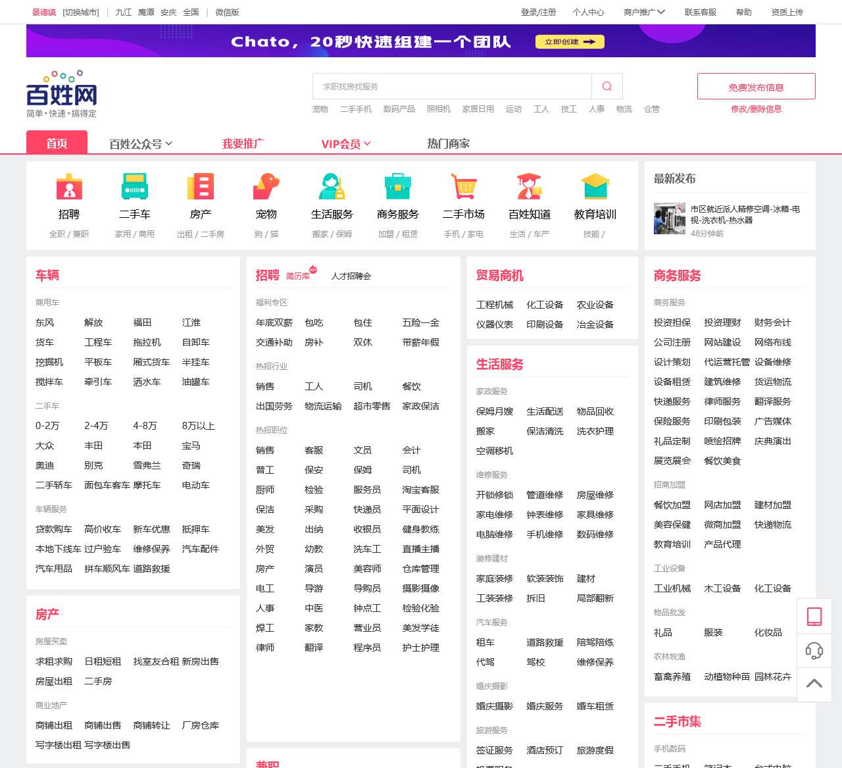842x768 pixels.
Task: Select the 二手市场 shopping cart icon
Action: 464,188
